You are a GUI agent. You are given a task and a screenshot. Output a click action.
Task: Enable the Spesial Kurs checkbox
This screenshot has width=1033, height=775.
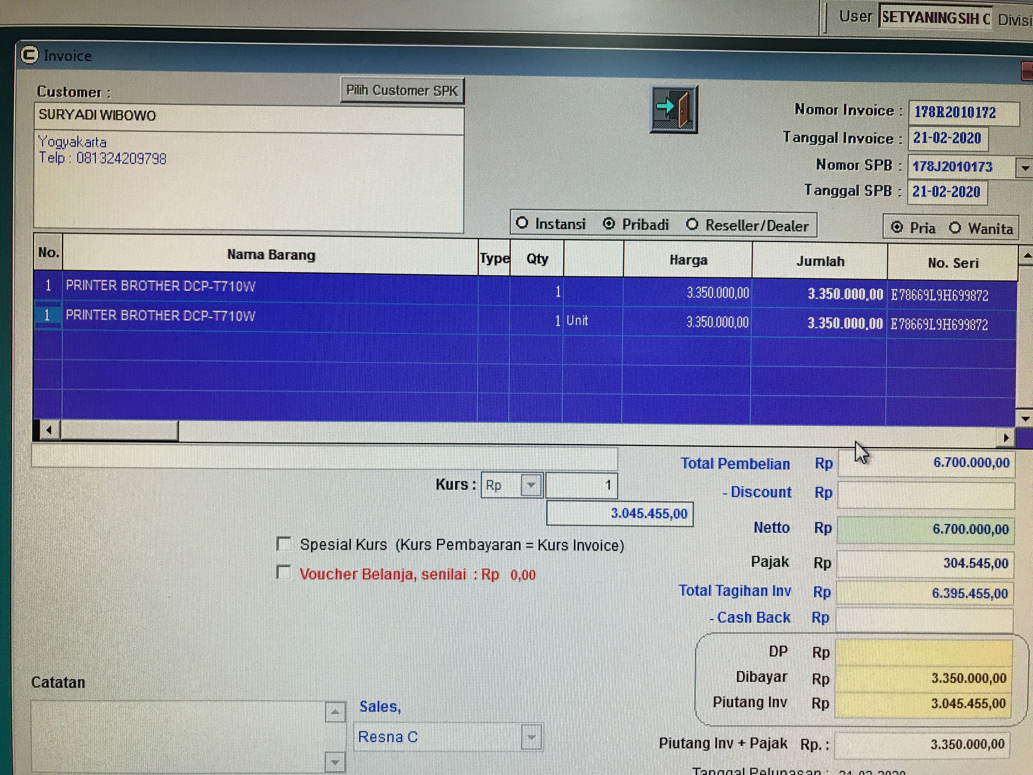click(283, 544)
